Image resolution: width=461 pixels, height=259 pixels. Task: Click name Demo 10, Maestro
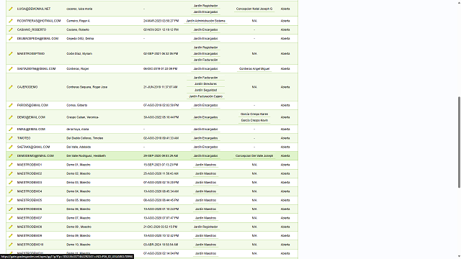79,245
